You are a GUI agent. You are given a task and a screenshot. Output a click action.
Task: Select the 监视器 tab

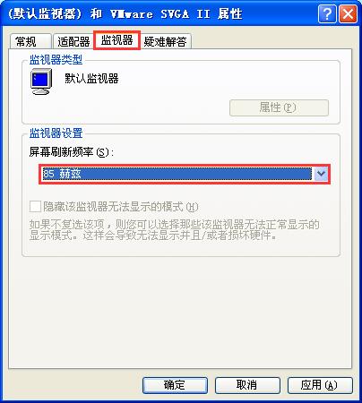click(116, 40)
